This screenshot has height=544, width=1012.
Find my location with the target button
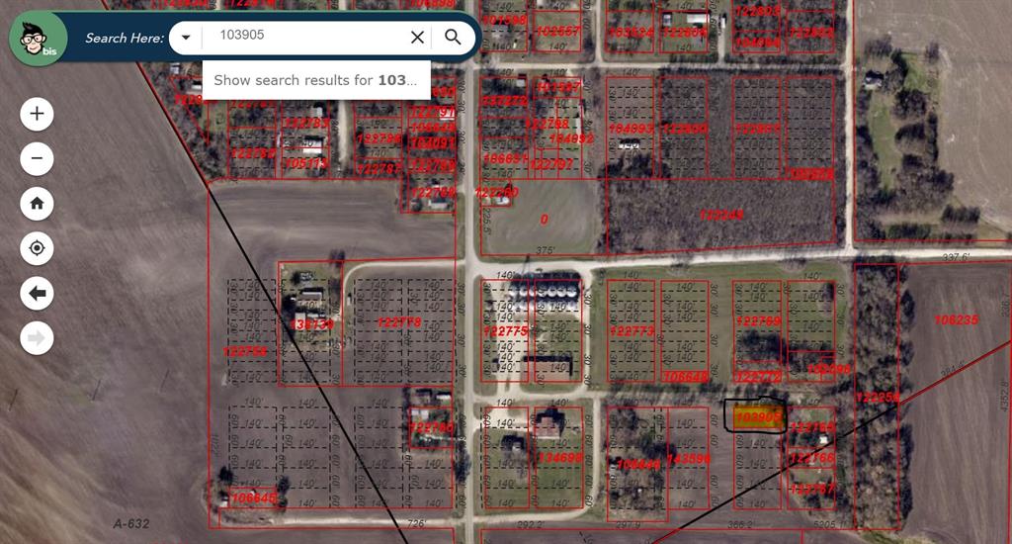pyautogui.click(x=37, y=248)
